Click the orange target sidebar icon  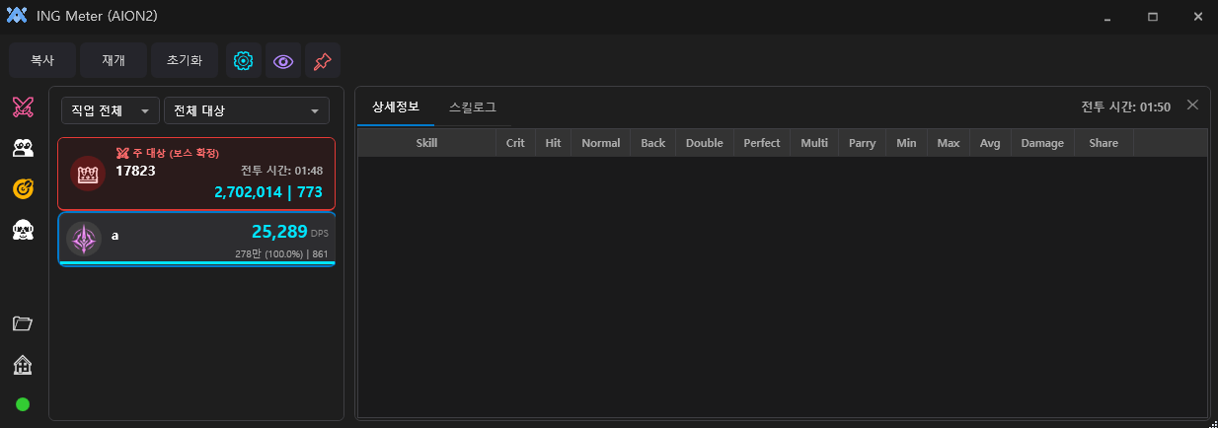click(x=24, y=188)
